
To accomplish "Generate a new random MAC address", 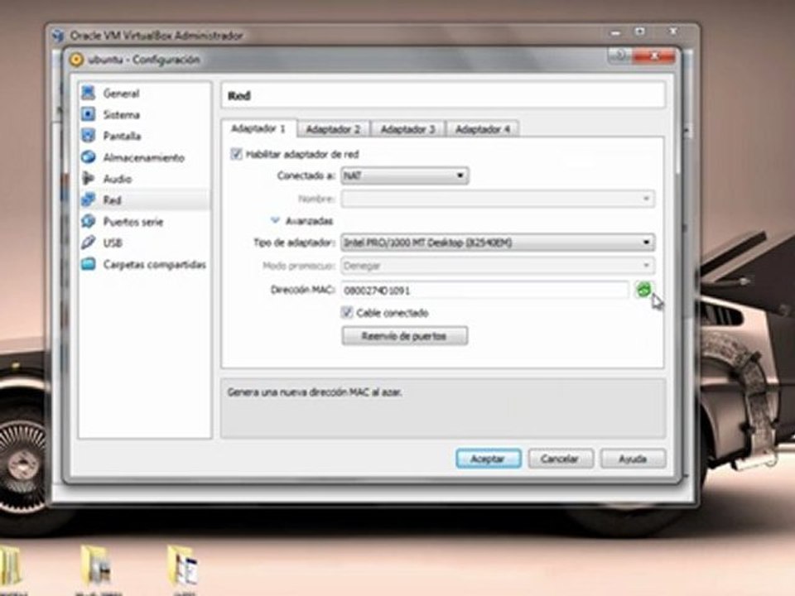I will (644, 290).
